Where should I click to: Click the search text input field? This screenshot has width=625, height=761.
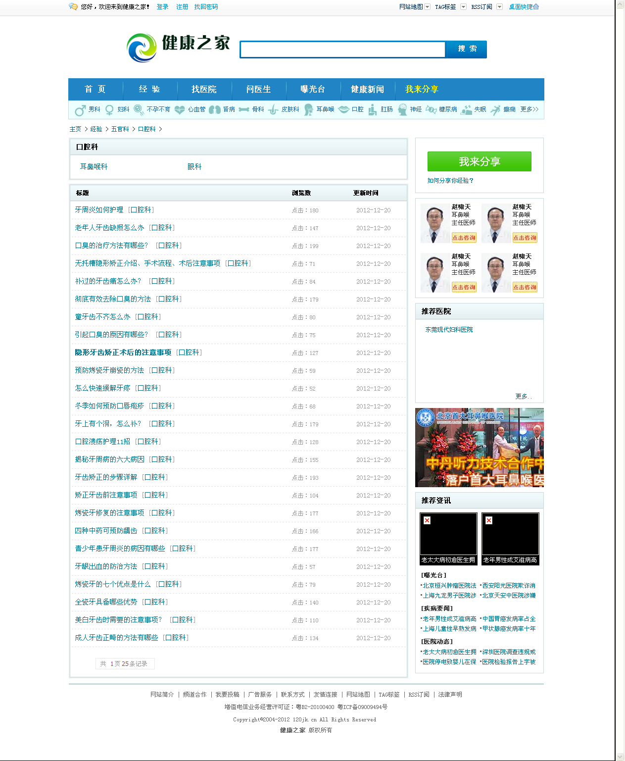click(x=343, y=50)
